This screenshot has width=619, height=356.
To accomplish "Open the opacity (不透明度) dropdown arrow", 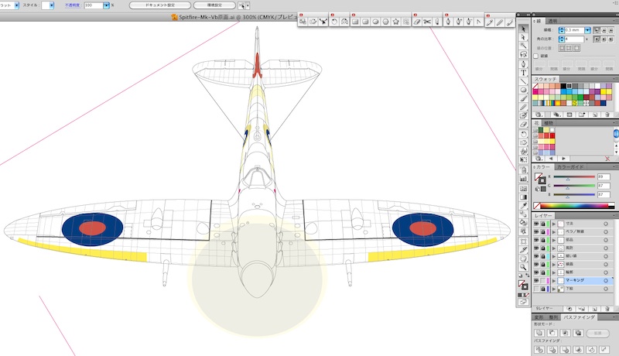I will pos(106,5).
